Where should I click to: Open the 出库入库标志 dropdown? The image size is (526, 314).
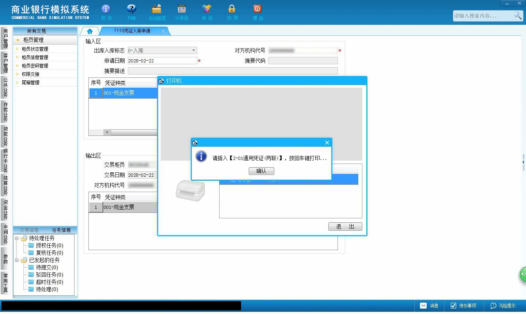coord(193,50)
